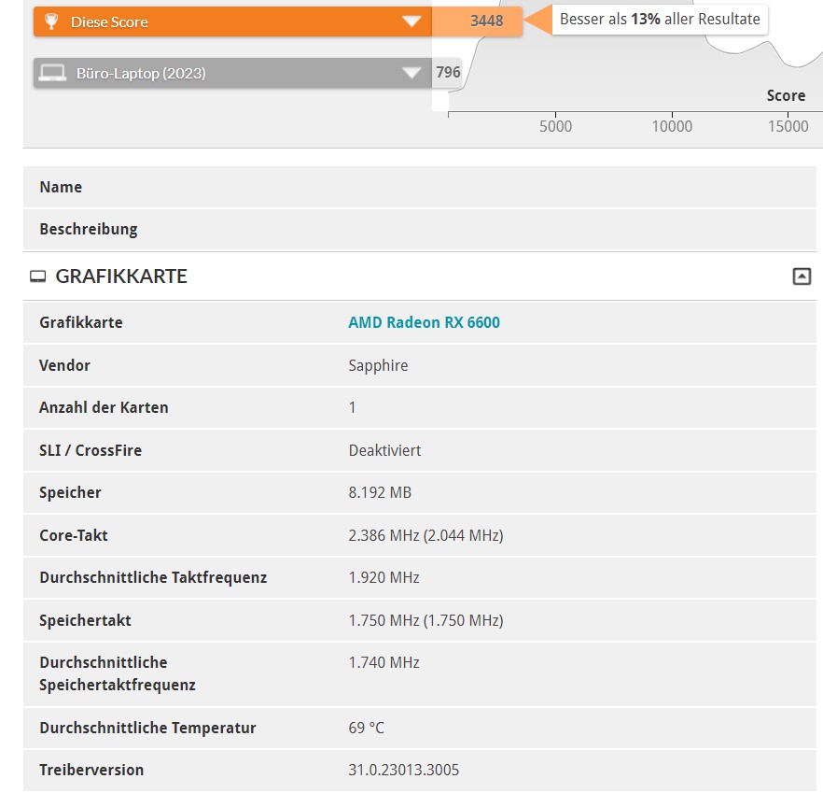Screen dimensions: 823x793
Task: Click the SLI / CrossFire label
Action: click(x=91, y=450)
